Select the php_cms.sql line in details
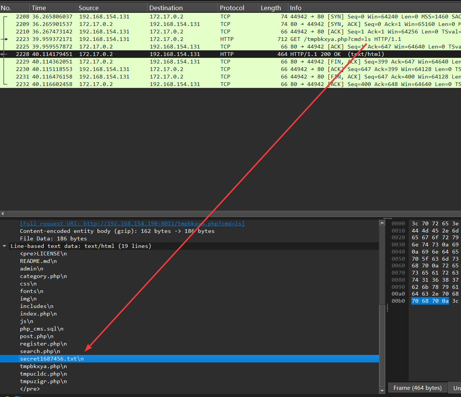Image resolution: width=461 pixels, height=397 pixels. [x=42, y=329]
